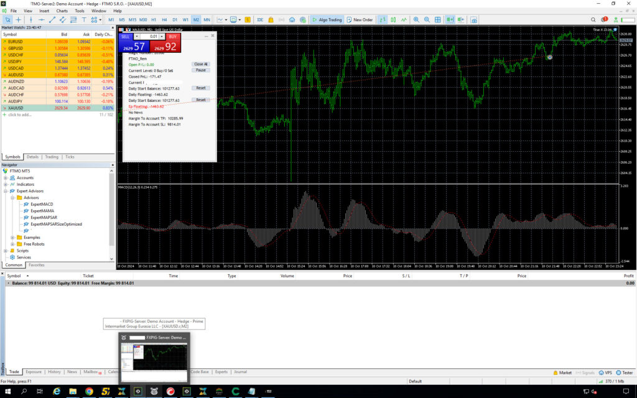Switch chart to D1 timeframe
The image size is (637, 398).
pyautogui.click(x=175, y=19)
